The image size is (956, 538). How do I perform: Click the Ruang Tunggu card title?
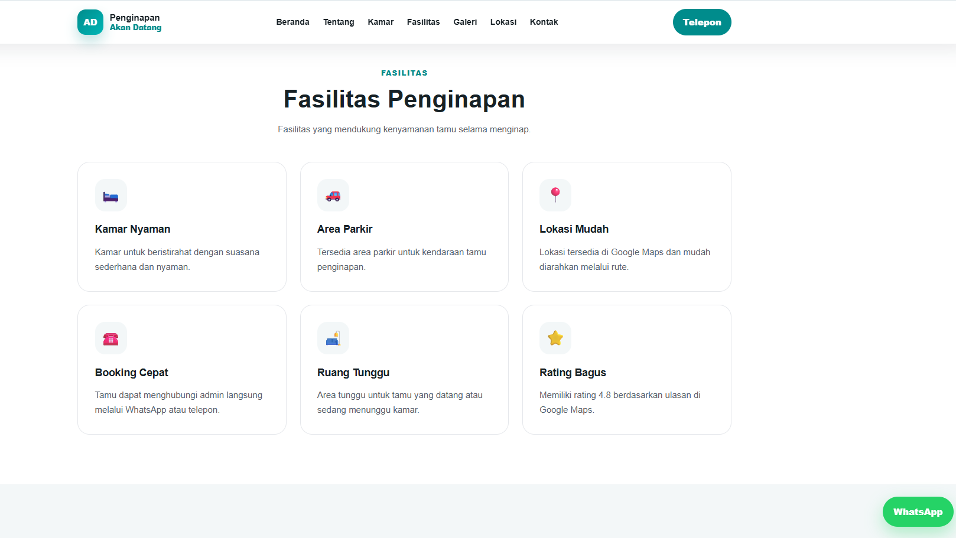point(353,373)
